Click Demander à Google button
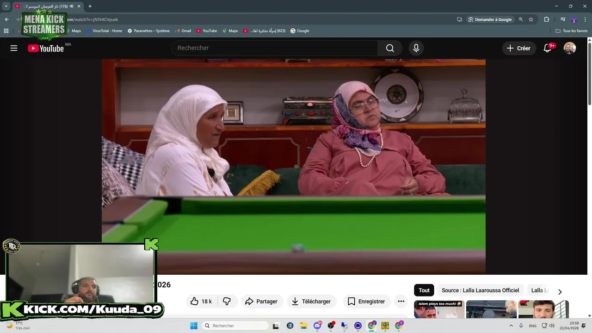 click(490, 19)
